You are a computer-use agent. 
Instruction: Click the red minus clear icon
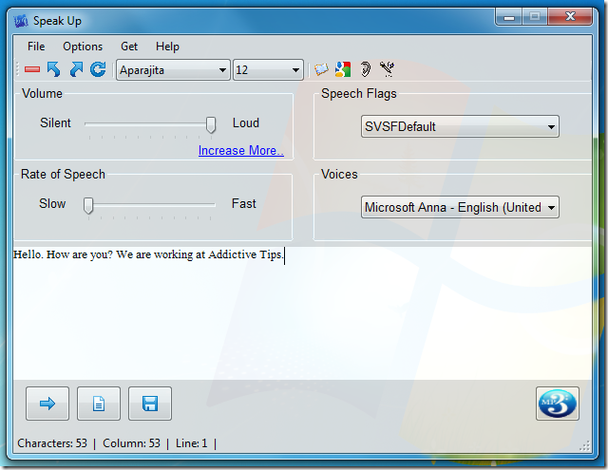[x=32, y=69]
